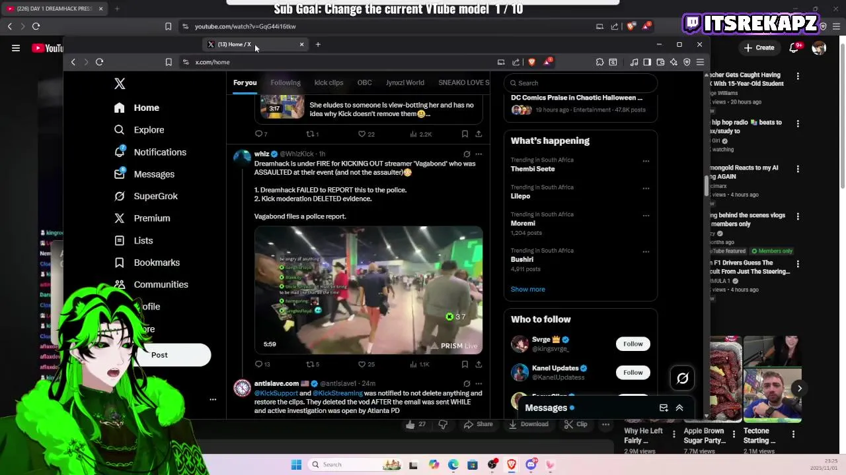
Task: Switch to the Jynxzi World tab
Action: [x=405, y=83]
